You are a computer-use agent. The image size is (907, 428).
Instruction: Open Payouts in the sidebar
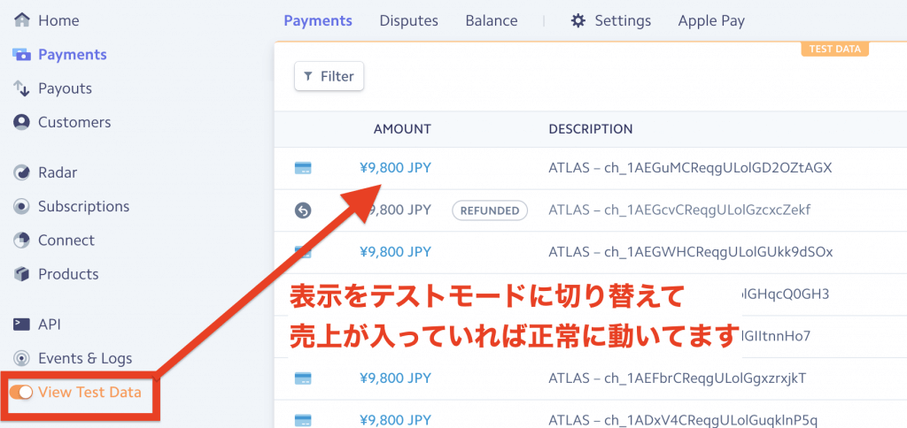pos(65,89)
